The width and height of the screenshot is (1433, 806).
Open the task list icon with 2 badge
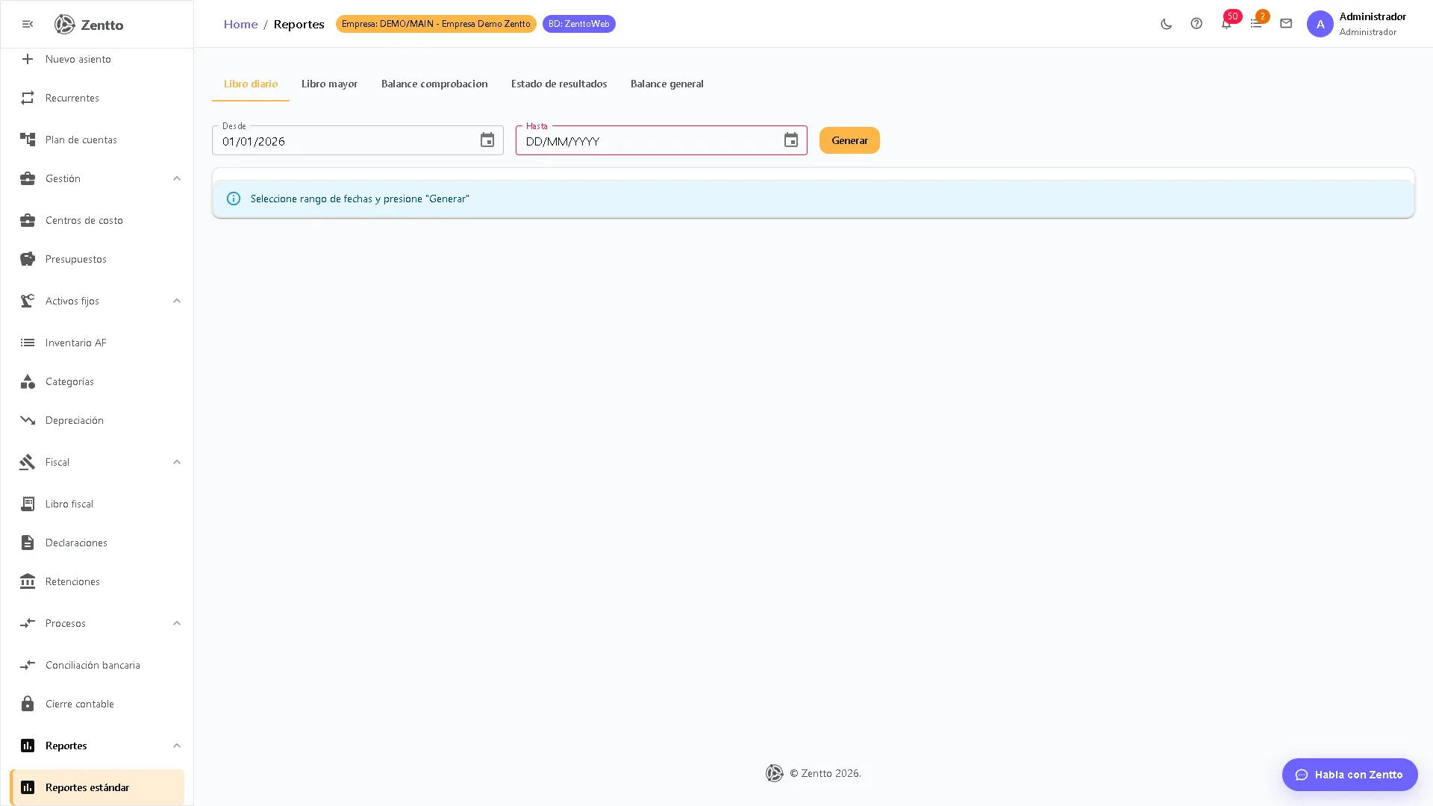coord(1256,24)
